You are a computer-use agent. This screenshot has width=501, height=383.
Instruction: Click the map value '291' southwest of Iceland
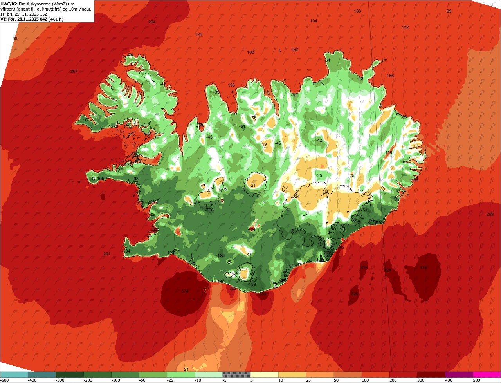pyautogui.click(x=107, y=254)
